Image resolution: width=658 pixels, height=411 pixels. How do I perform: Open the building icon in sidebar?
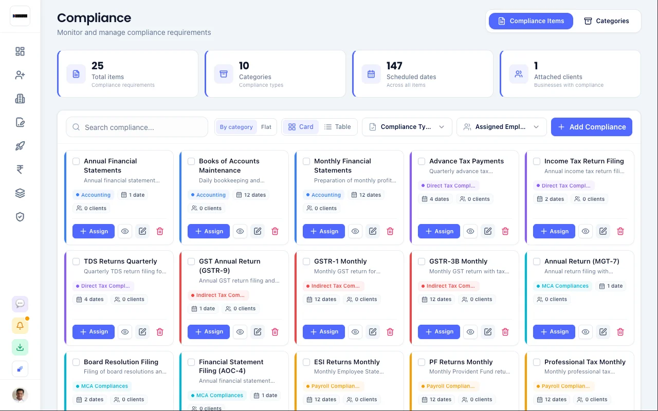pyautogui.click(x=20, y=99)
